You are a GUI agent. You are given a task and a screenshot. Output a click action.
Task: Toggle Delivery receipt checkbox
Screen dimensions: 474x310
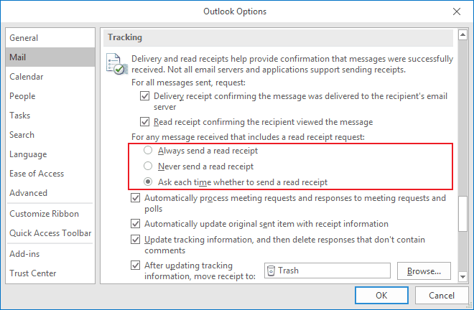[x=144, y=96]
